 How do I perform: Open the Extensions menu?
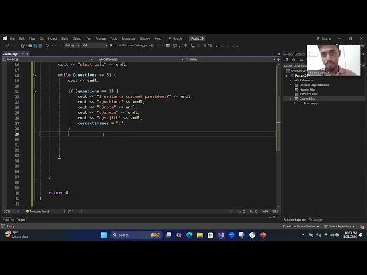128,38
